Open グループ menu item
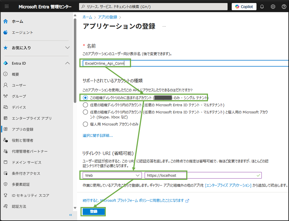The image size is (289, 221). (x=19, y=96)
